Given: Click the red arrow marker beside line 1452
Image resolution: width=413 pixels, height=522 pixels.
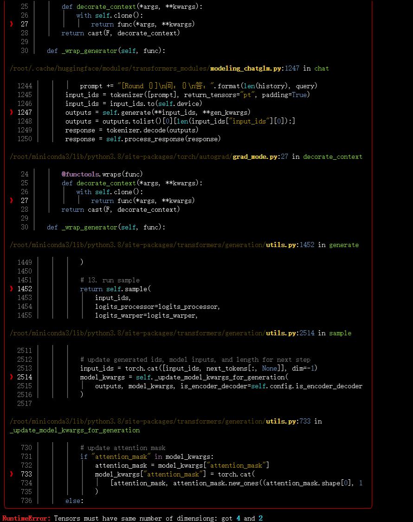Looking at the screenshot, I should click(x=12, y=288).
